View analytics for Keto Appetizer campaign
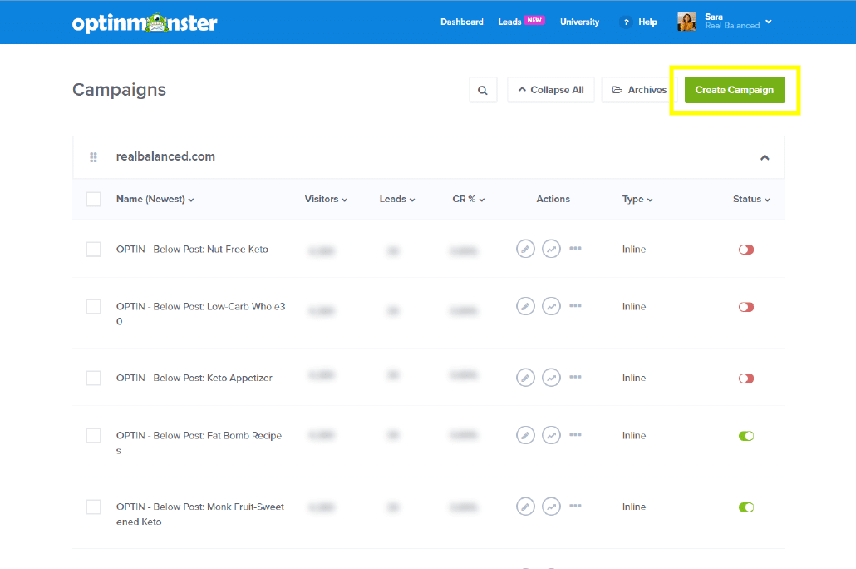 coord(551,378)
